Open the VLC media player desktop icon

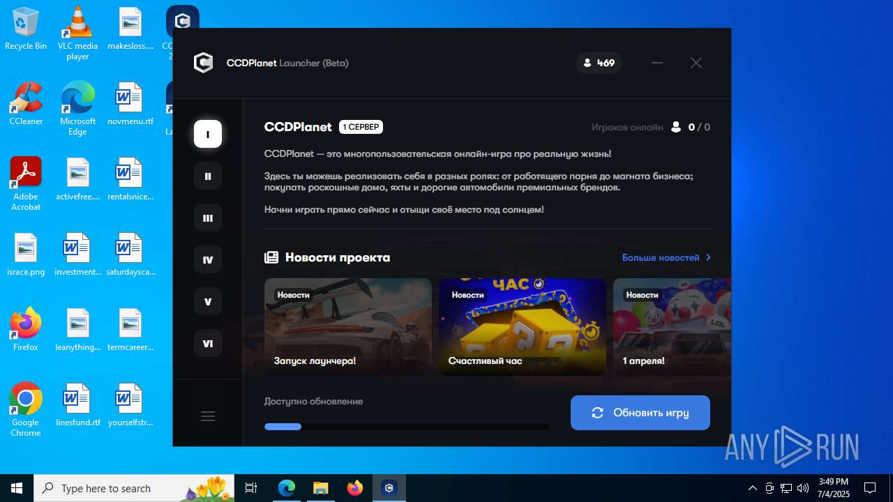point(77,33)
